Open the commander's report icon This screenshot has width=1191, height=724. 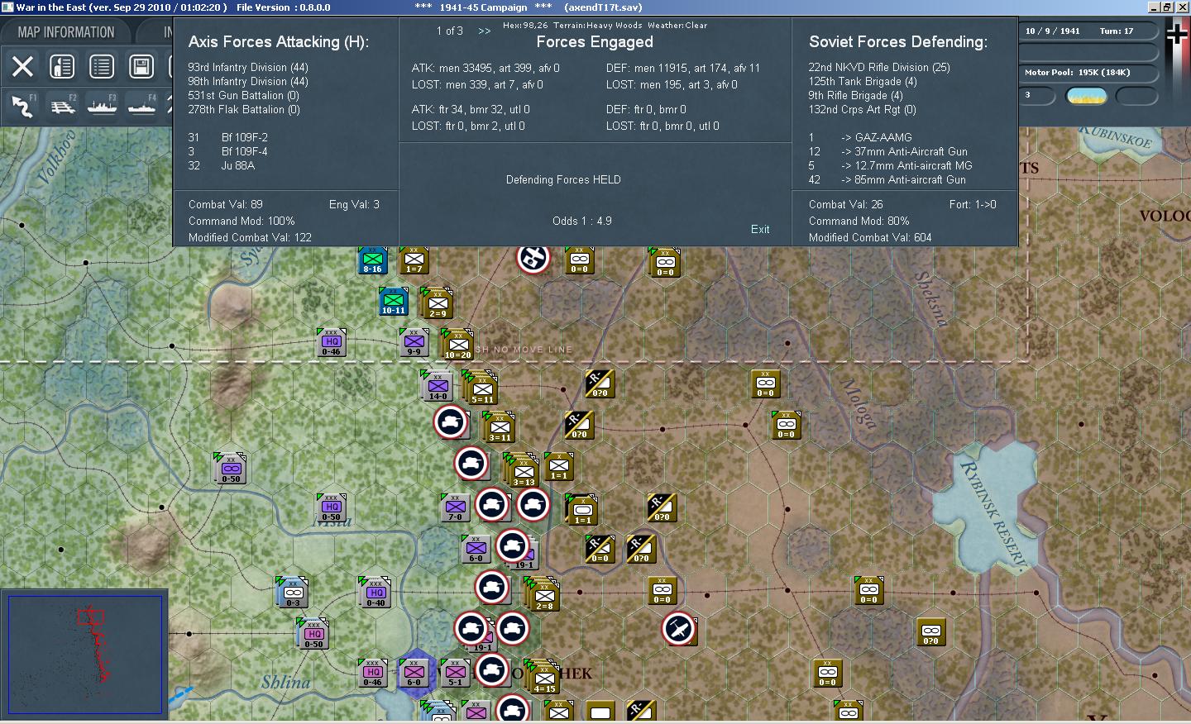click(x=62, y=66)
